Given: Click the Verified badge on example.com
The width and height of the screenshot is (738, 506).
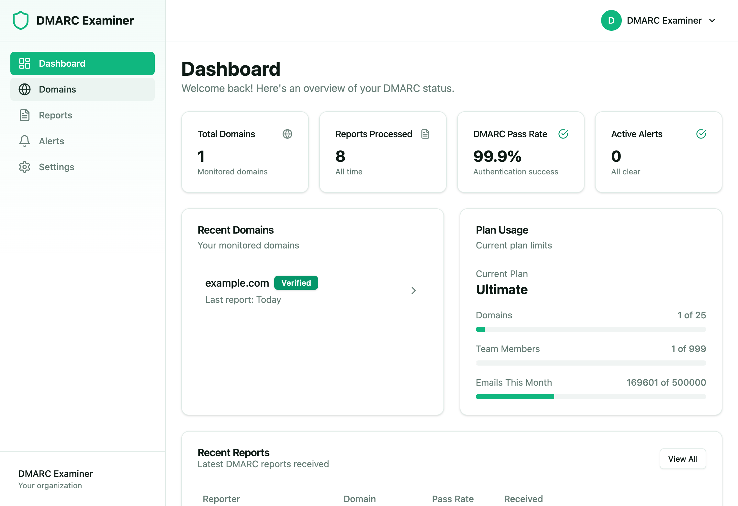Looking at the screenshot, I should [x=296, y=283].
